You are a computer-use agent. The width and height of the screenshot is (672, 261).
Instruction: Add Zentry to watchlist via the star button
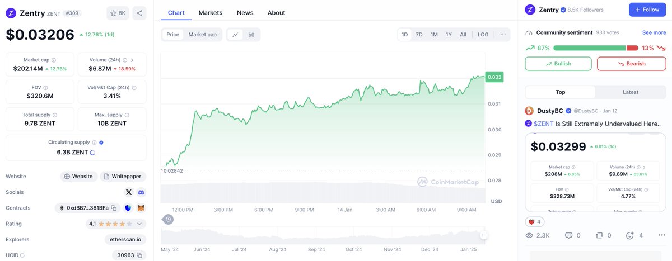[118, 13]
